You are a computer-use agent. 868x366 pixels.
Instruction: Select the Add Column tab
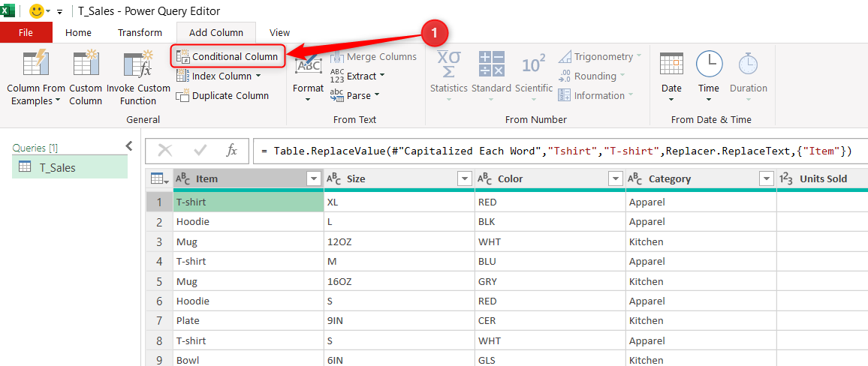click(216, 32)
